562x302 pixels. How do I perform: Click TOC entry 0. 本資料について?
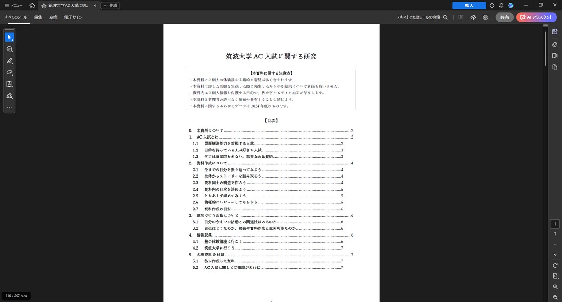271,131
